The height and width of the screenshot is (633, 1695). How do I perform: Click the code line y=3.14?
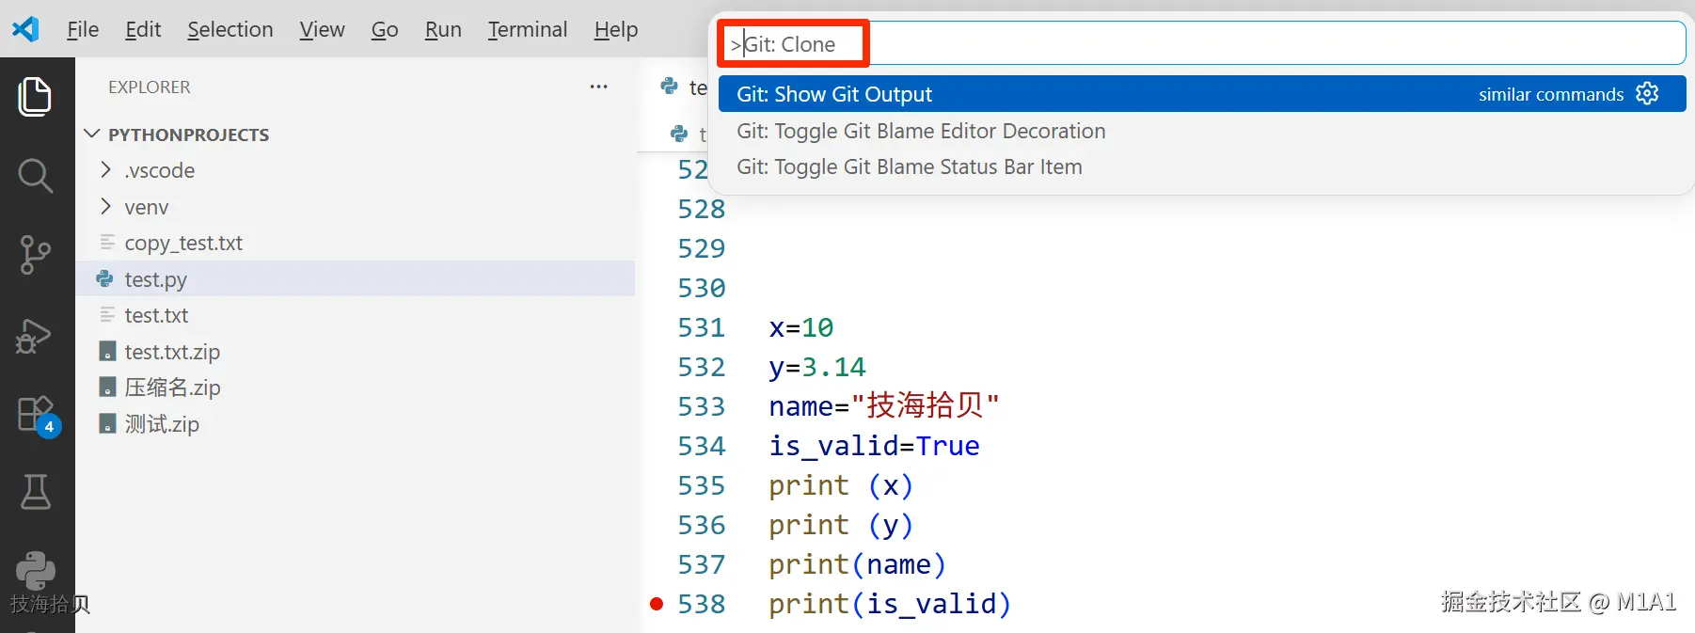click(x=817, y=367)
